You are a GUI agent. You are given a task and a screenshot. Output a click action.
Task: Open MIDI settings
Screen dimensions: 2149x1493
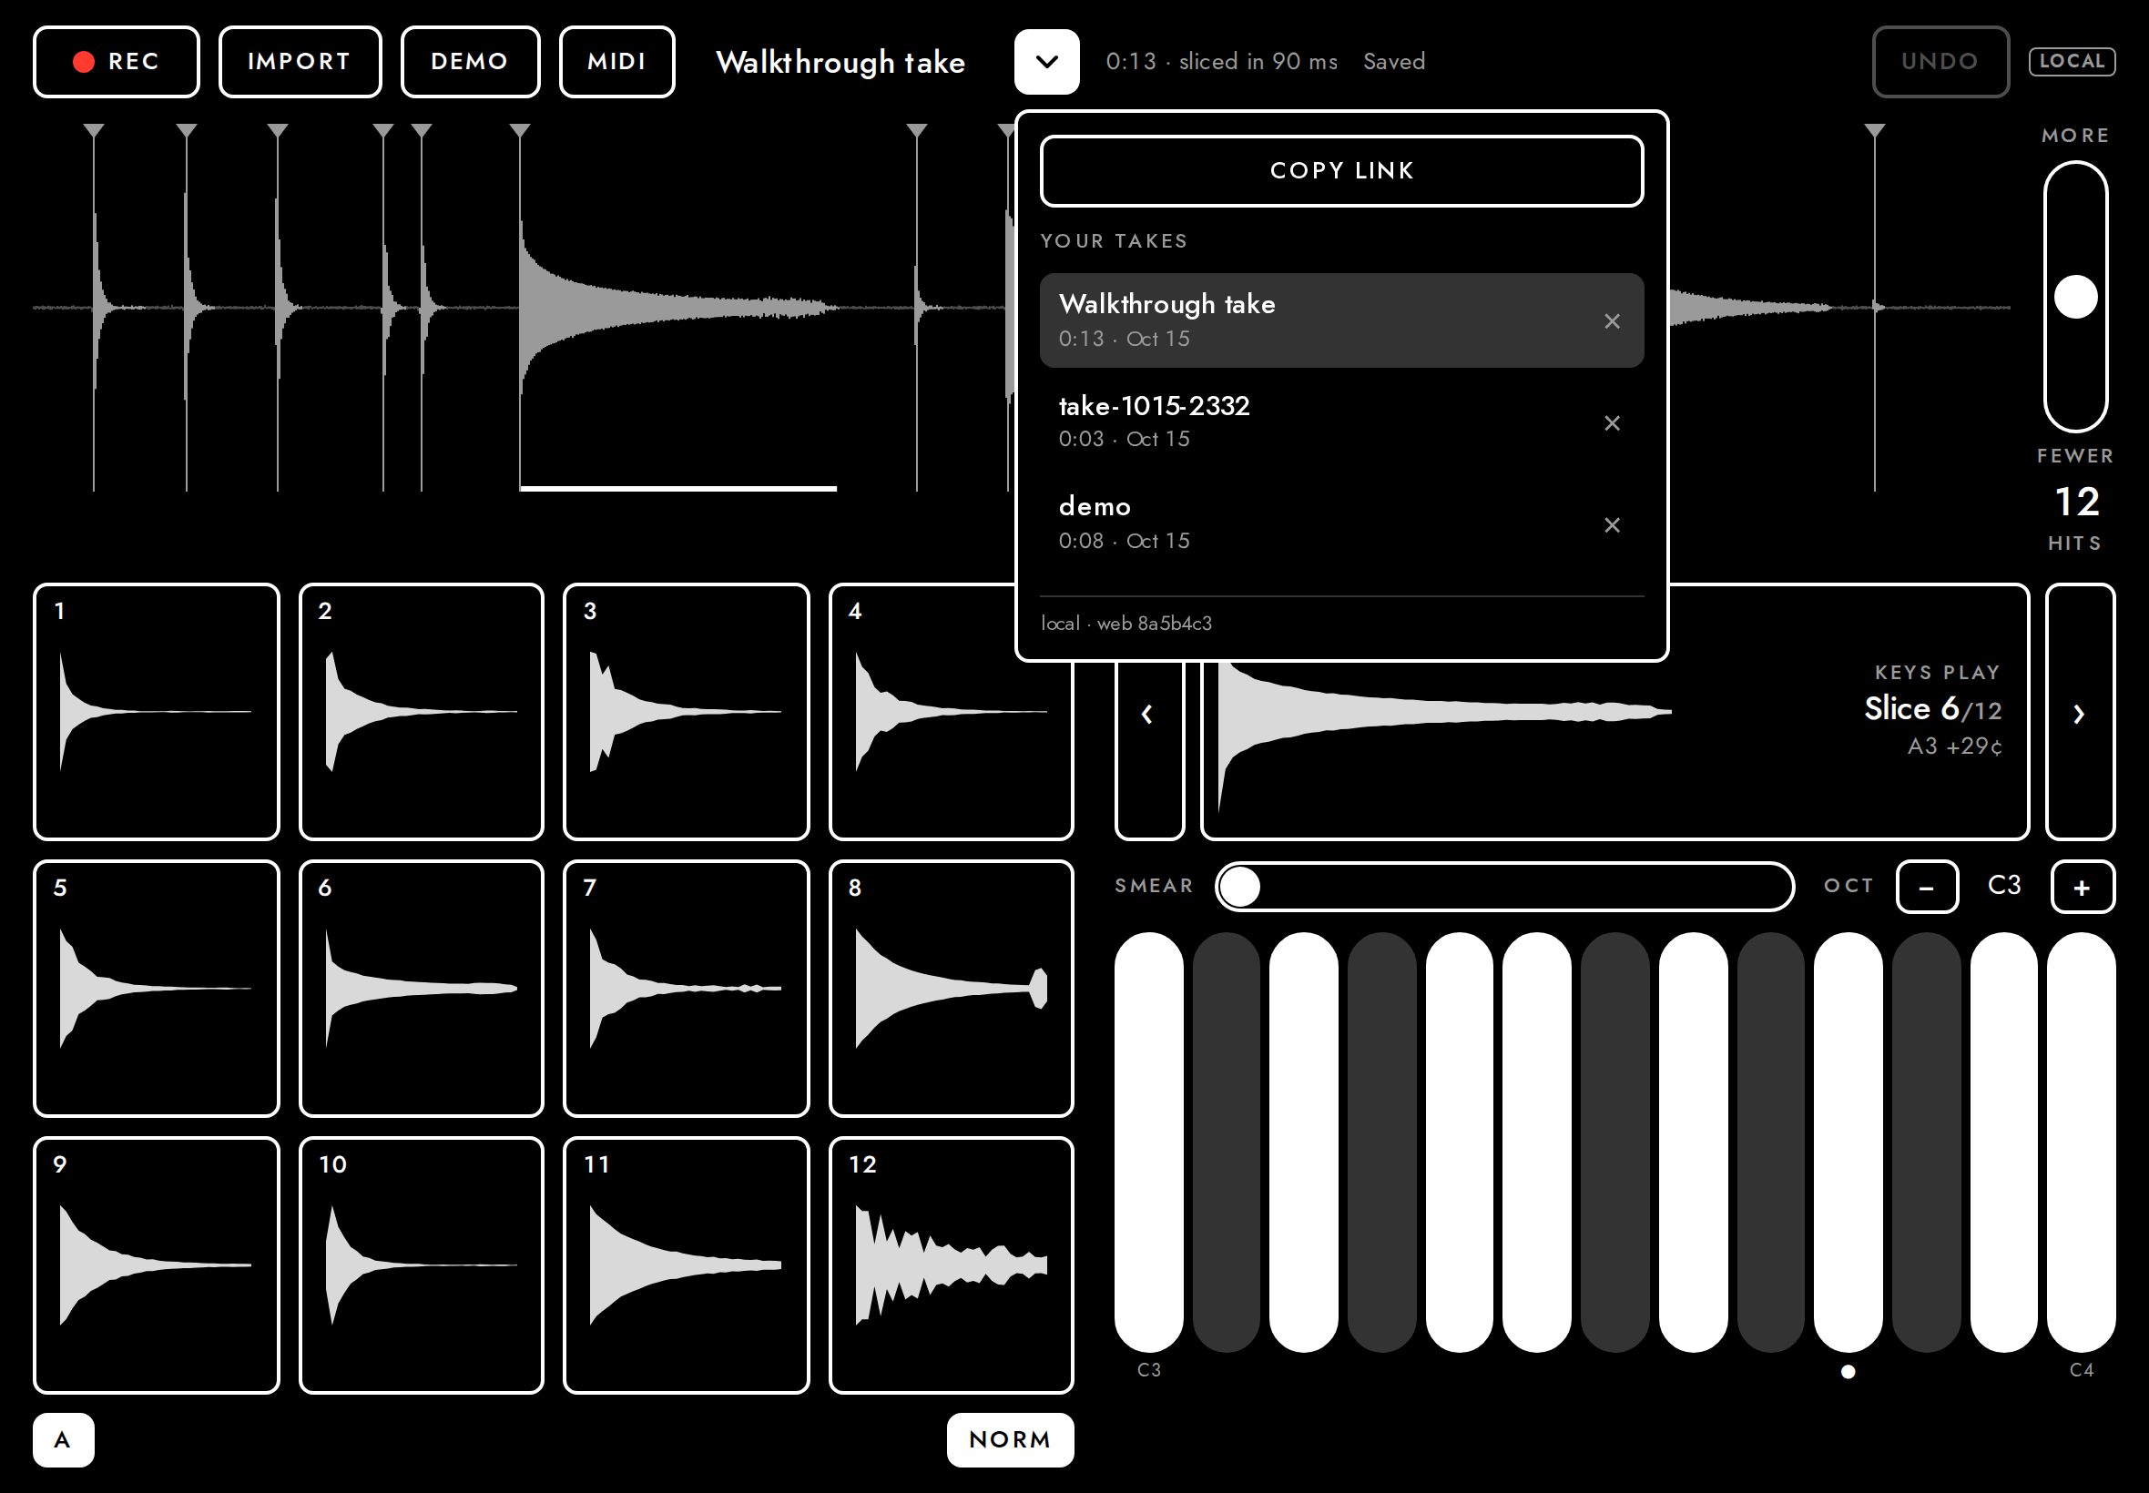click(616, 62)
